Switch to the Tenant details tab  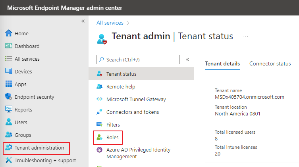click(222, 63)
